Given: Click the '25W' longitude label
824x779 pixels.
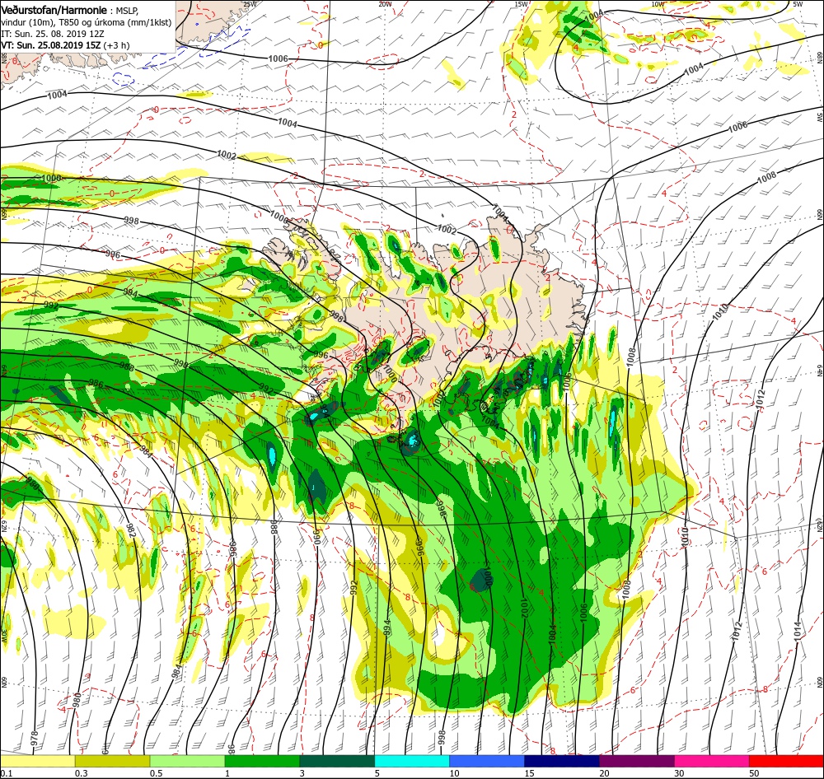Looking at the screenshot, I should pos(250,4).
